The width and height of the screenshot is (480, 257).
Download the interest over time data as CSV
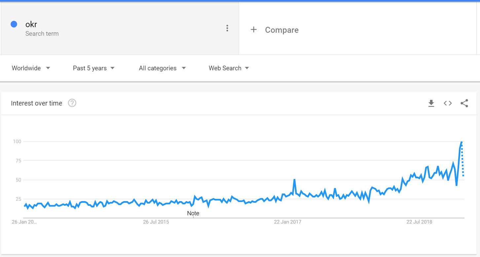(431, 103)
